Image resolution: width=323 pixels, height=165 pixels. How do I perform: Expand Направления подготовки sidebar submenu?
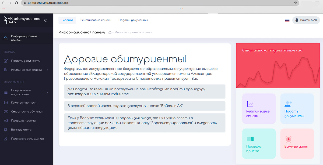(47, 93)
